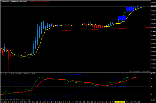Click the 25 Mar 03:00 time label

point(19,102)
